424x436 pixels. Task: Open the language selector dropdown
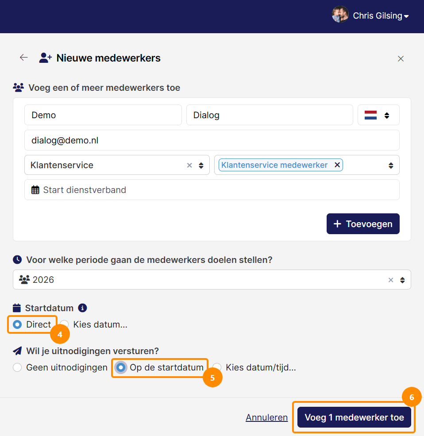tap(378, 115)
